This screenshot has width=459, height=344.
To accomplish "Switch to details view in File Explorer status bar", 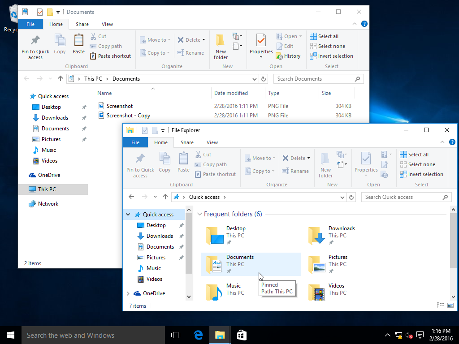I will tap(441, 305).
